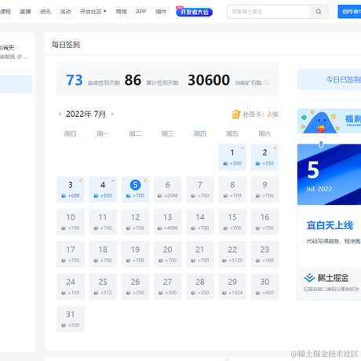The width and height of the screenshot is (361, 361).
Task: Click the 福利 mascot banner
Action: [x=329, y=121]
